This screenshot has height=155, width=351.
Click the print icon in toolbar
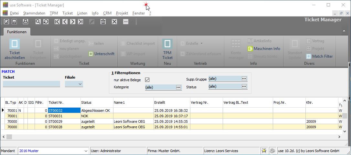click(26, 22)
